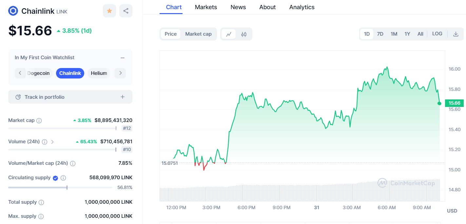
Task: Add to portfolio plus icon
Action: point(123,97)
